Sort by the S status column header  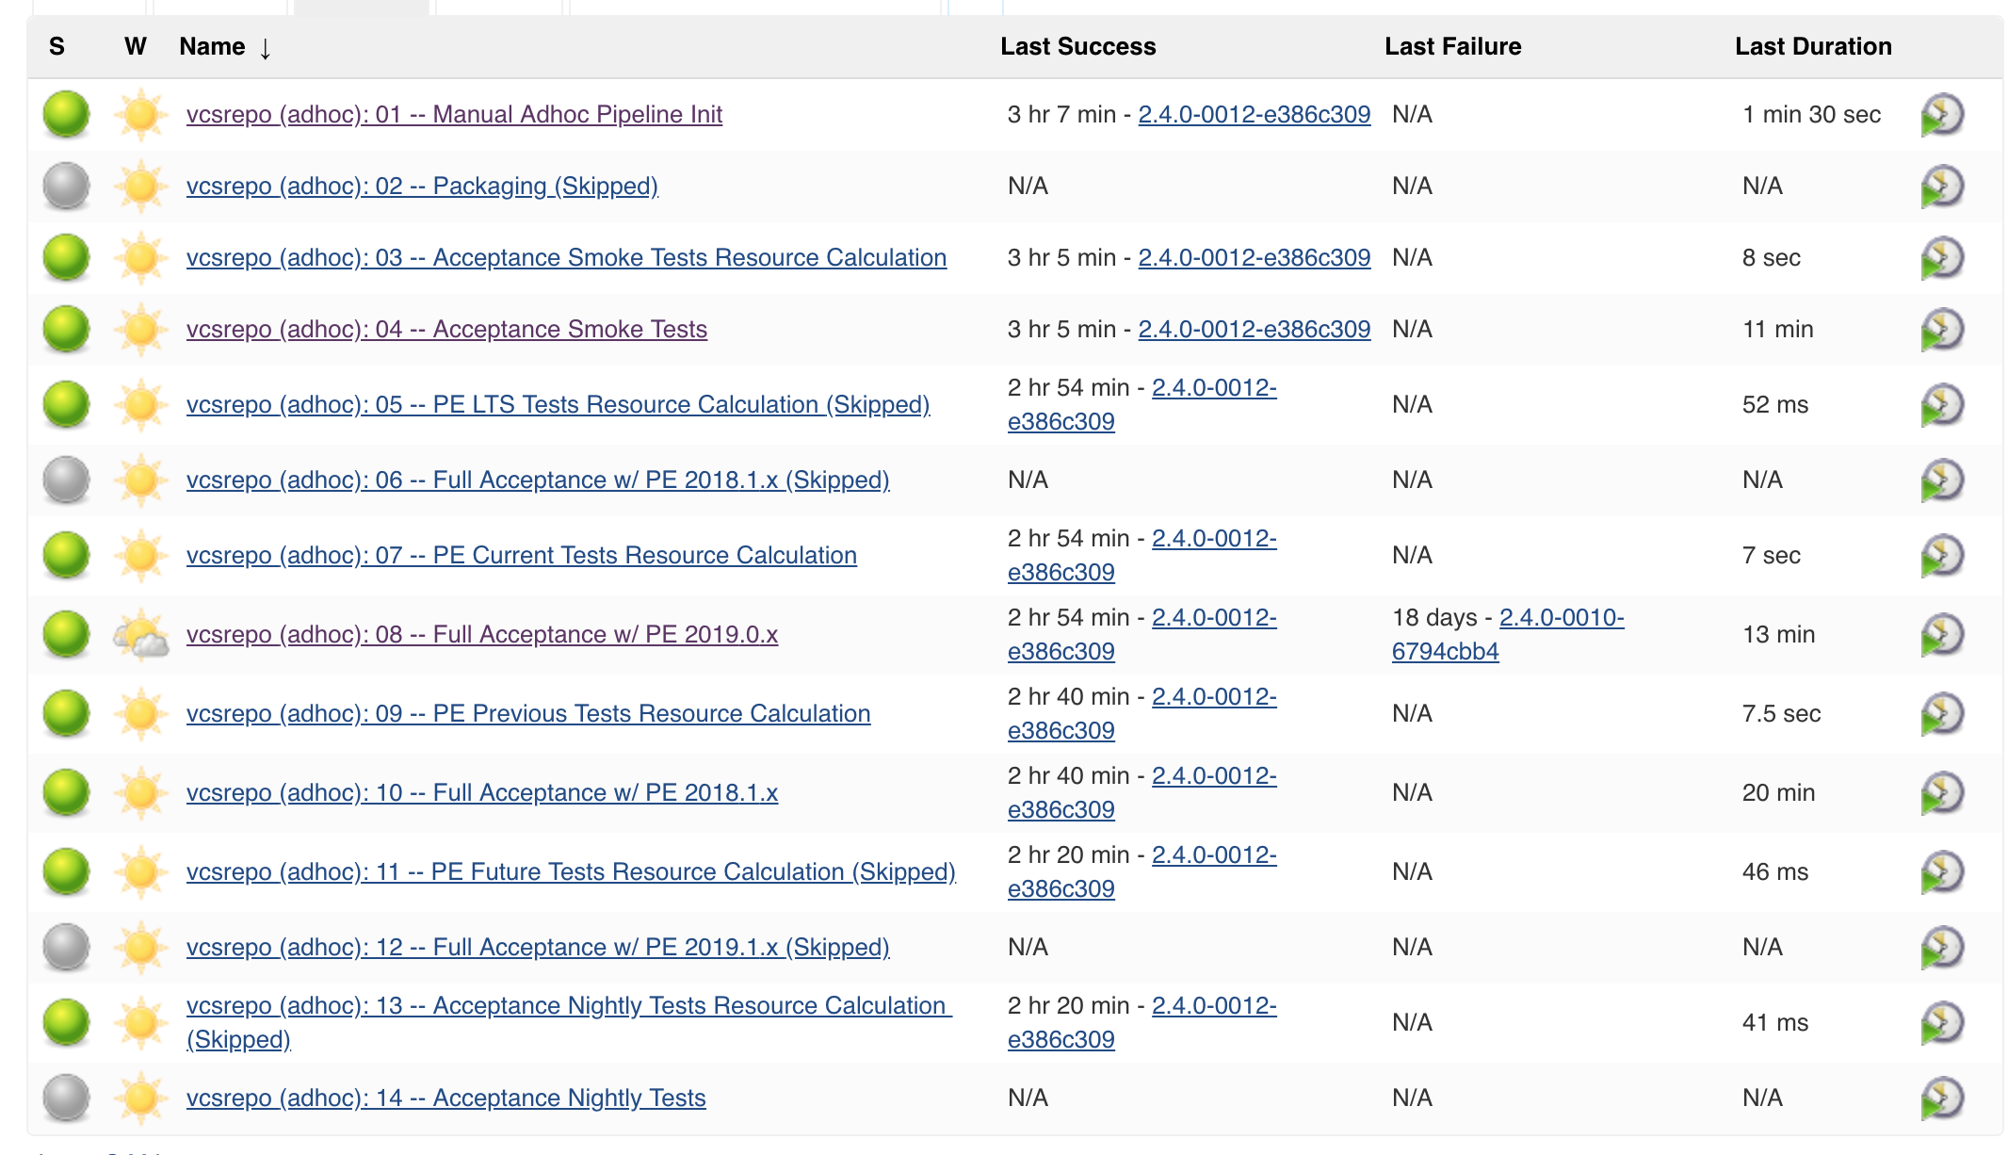pos(57,46)
